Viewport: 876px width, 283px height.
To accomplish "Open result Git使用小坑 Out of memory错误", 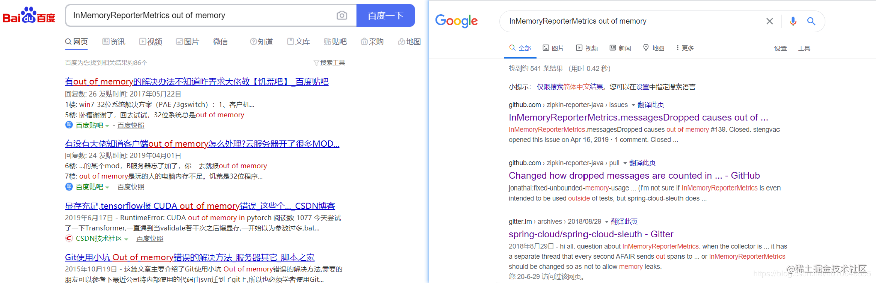I will coord(189,257).
